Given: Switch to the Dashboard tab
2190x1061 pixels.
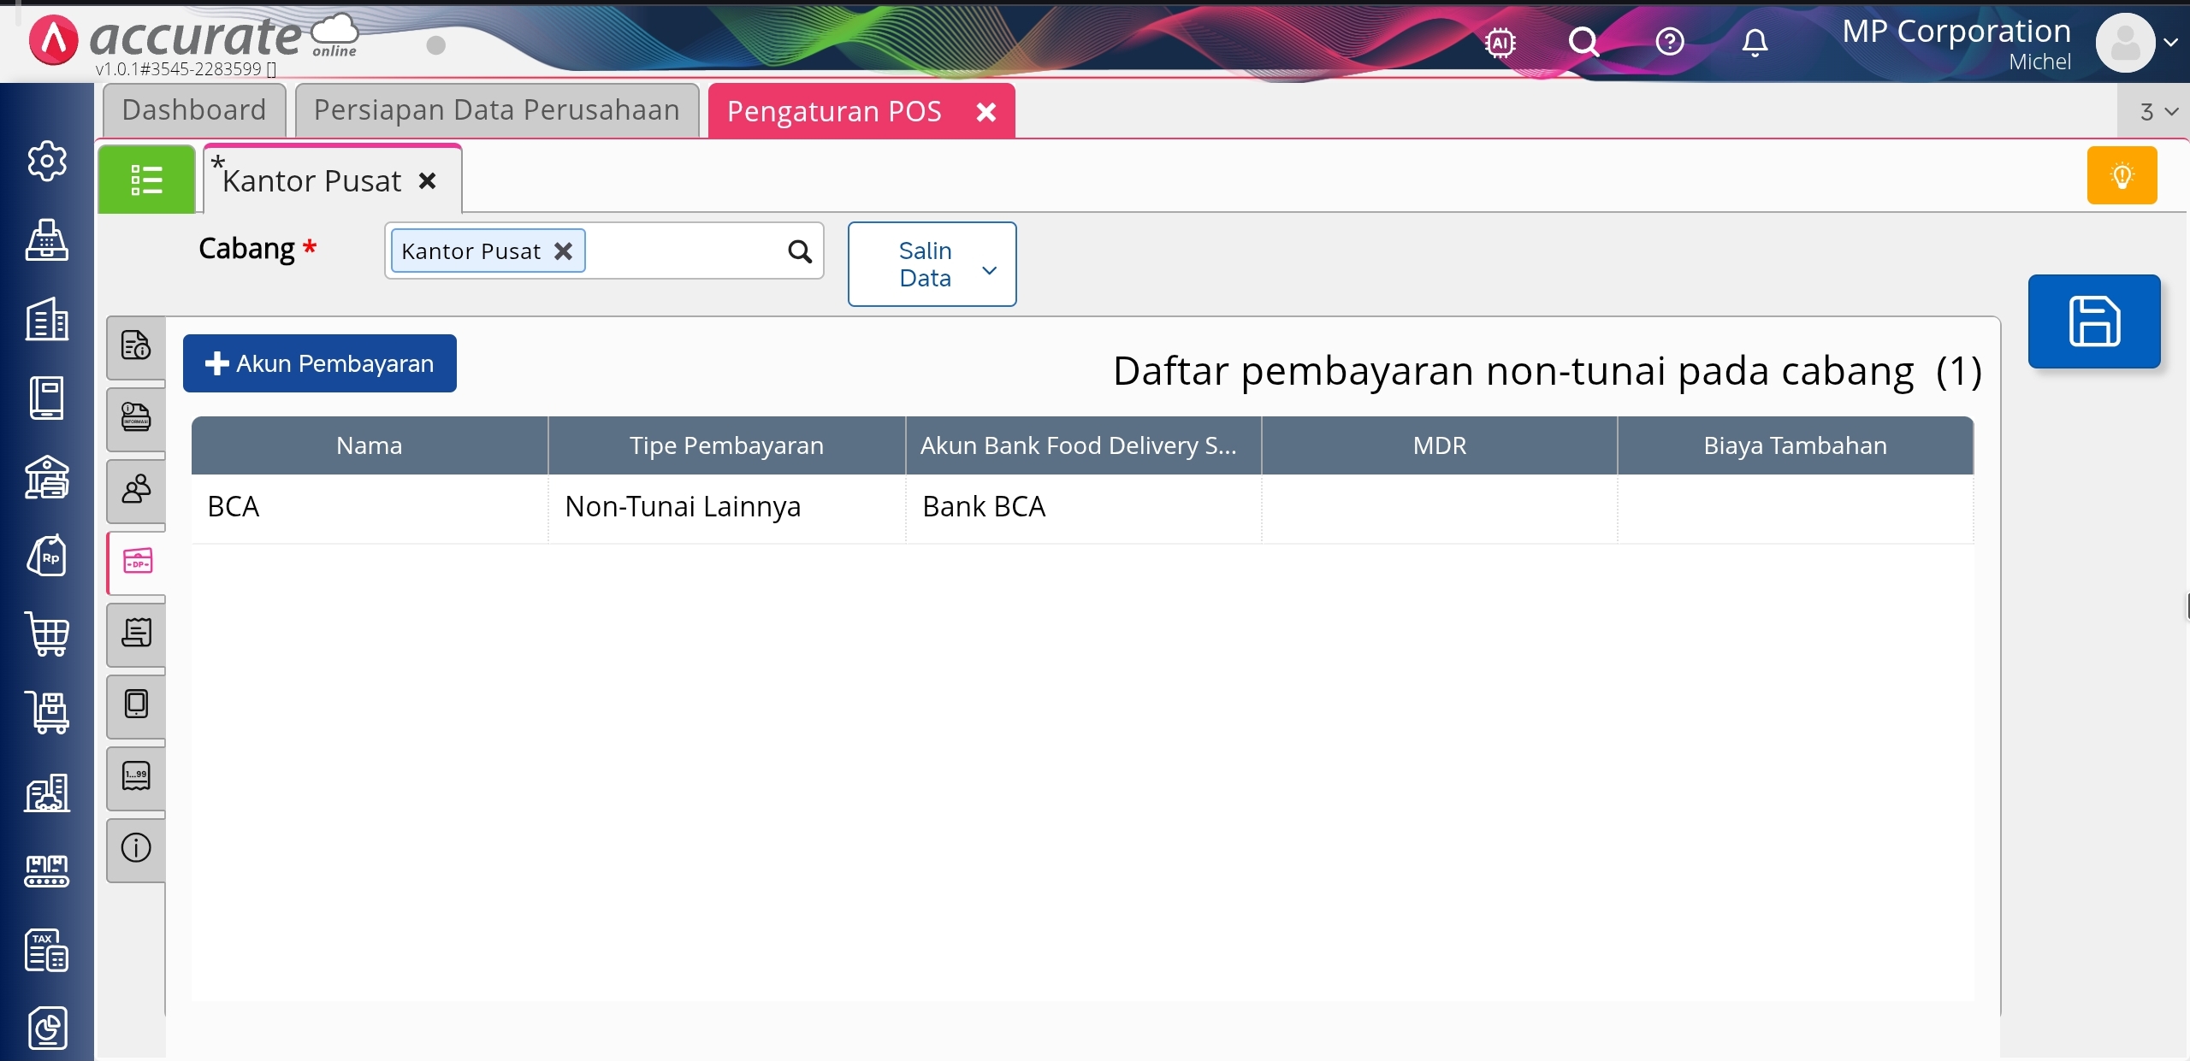Looking at the screenshot, I should click(x=194, y=110).
